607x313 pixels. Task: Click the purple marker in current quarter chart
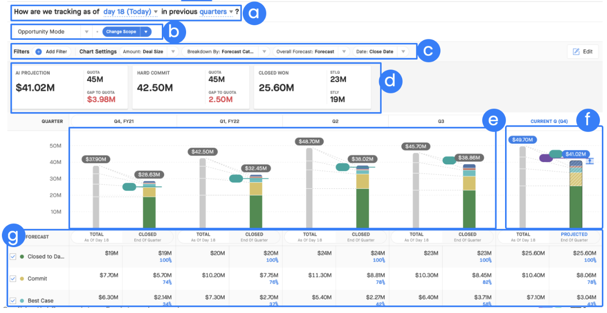(546, 158)
